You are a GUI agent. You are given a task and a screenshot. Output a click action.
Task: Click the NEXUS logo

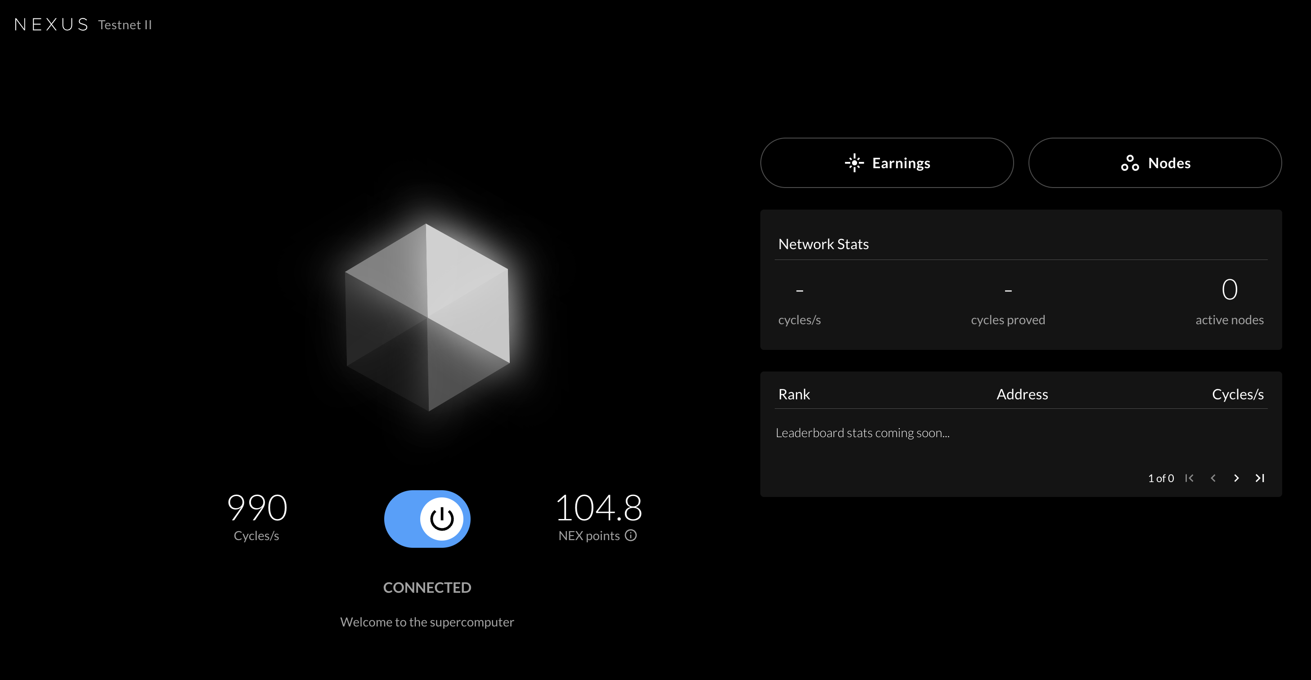point(51,24)
